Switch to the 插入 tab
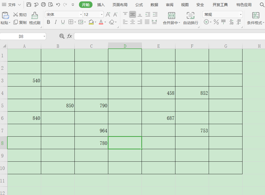Viewport: 265px width, 195px height. click(101, 5)
